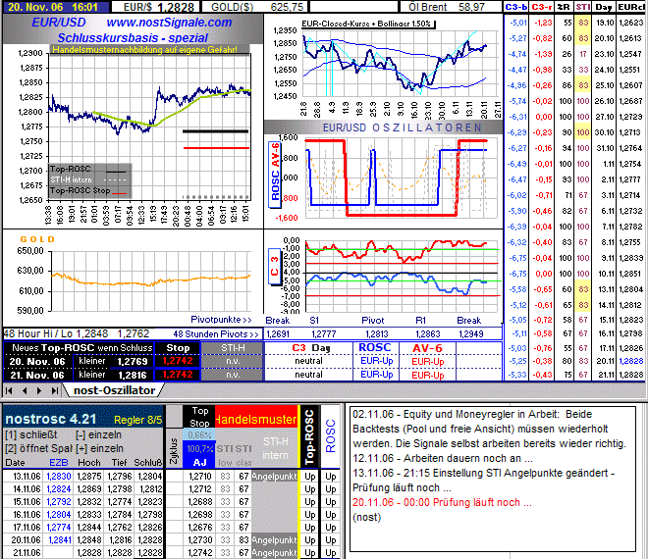Click the Schluß column header
The width and height of the screenshot is (648, 559).
coord(148,462)
